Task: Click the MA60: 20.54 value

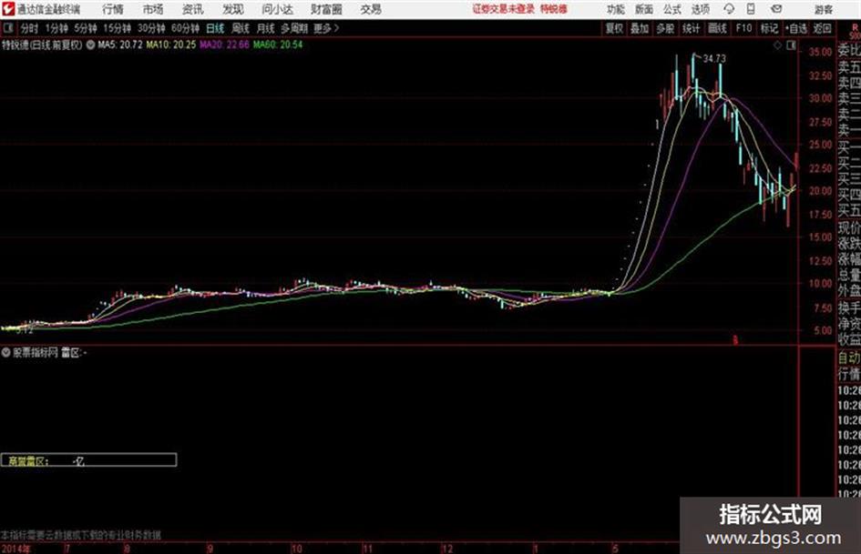Action: (278, 45)
